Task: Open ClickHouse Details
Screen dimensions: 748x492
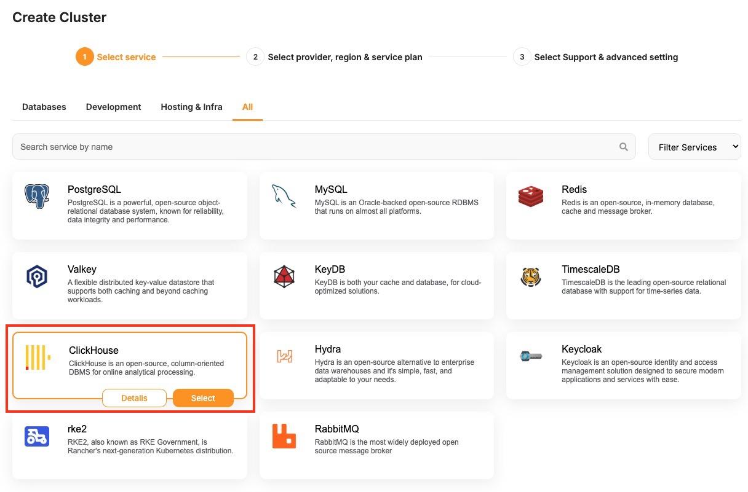Action: (x=134, y=397)
